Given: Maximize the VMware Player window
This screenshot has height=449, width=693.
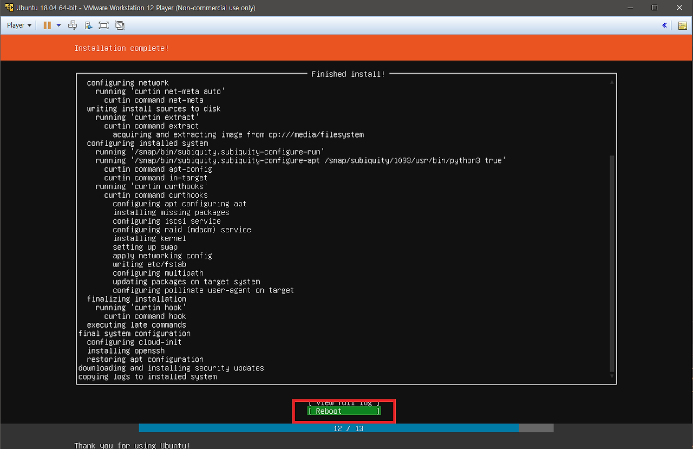Looking at the screenshot, I should (x=655, y=8).
